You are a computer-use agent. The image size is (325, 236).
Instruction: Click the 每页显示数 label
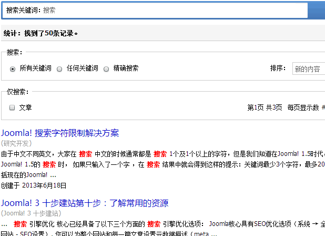(x=303, y=107)
